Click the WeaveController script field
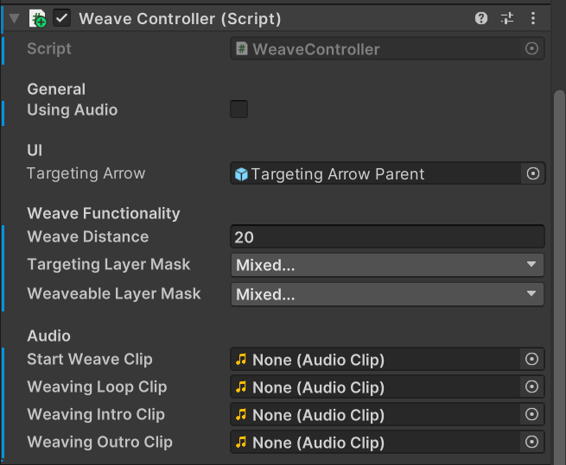566x465 pixels. [387, 48]
